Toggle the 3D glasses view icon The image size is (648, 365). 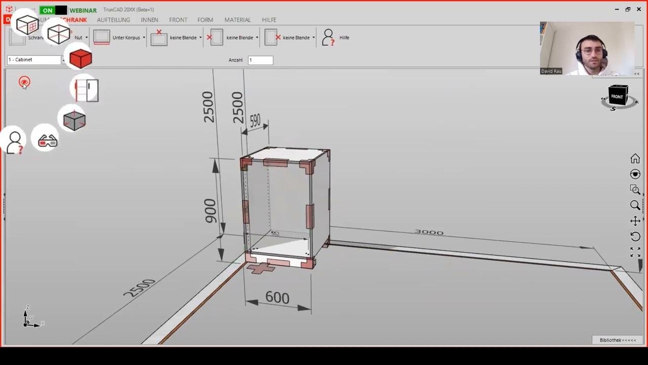pyautogui.click(x=48, y=141)
